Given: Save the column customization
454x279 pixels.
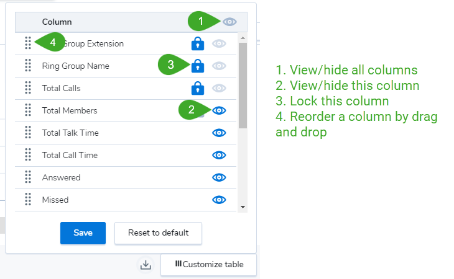Looking at the screenshot, I should click(83, 233).
